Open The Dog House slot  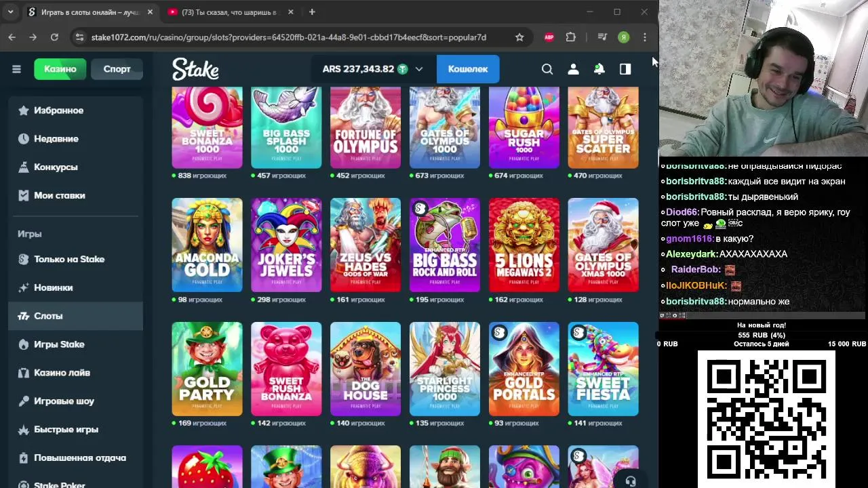point(366,369)
